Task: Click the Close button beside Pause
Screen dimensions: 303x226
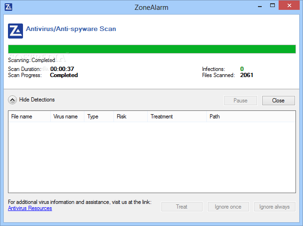Action: tap(279, 101)
